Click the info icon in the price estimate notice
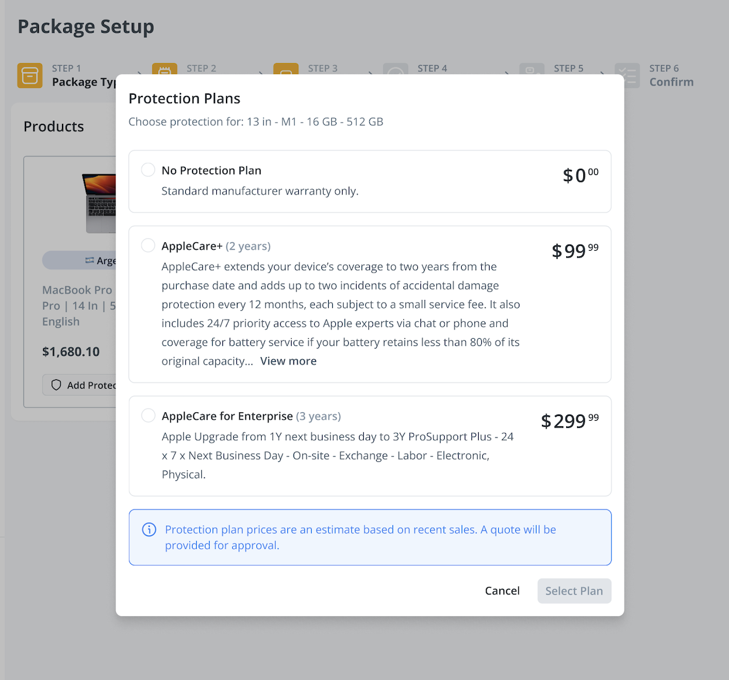 pos(149,529)
